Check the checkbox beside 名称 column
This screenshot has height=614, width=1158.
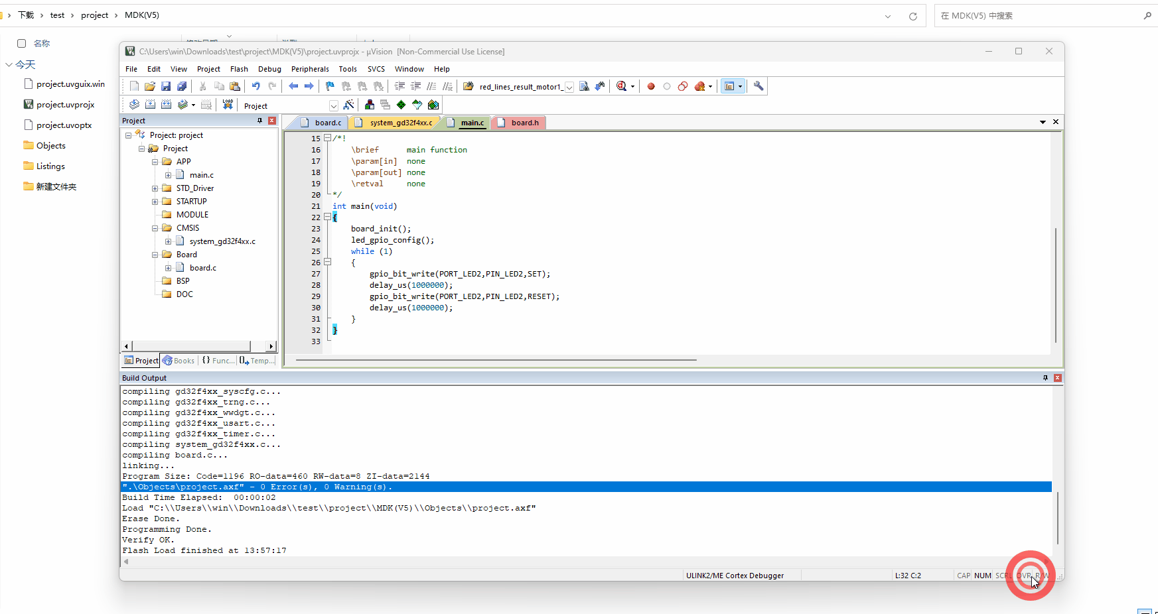click(x=21, y=43)
